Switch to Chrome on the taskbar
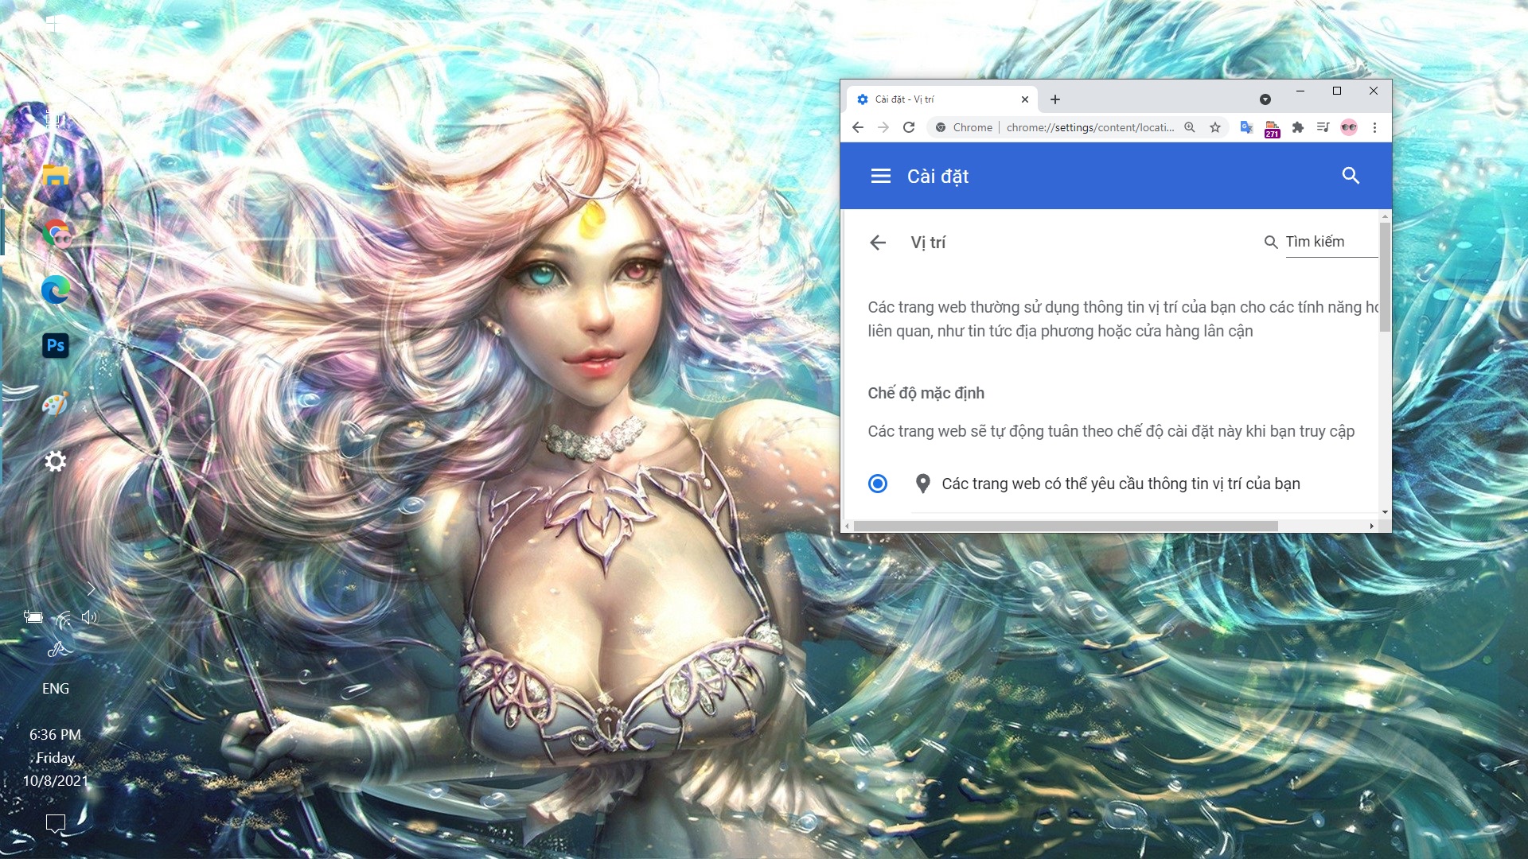This screenshot has width=1528, height=859. 57,233
